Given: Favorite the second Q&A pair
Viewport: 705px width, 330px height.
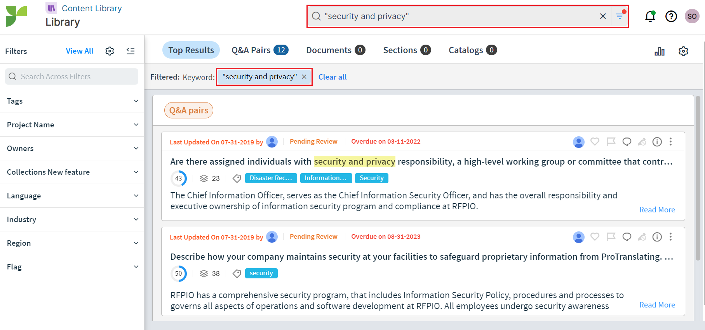Looking at the screenshot, I should pyautogui.click(x=595, y=237).
